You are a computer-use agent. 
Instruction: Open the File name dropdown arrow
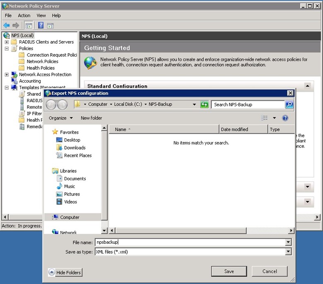289,242
